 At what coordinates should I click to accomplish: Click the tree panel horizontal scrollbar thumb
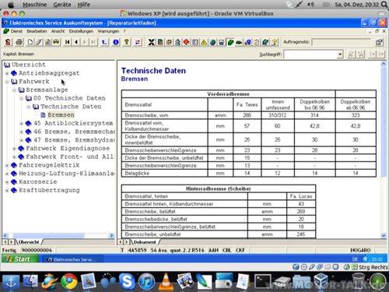tap(49, 235)
